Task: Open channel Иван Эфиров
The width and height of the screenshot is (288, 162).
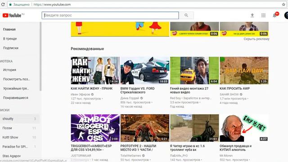Action: coord(80,94)
